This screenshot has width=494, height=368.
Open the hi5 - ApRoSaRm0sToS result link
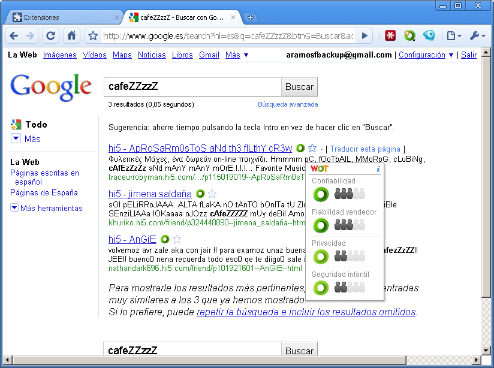(200, 148)
